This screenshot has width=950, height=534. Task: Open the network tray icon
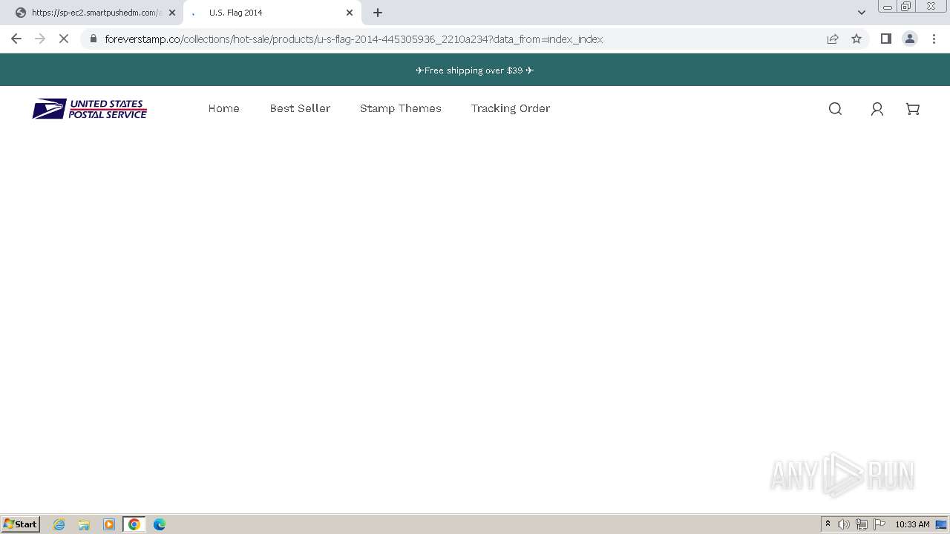coord(862,524)
